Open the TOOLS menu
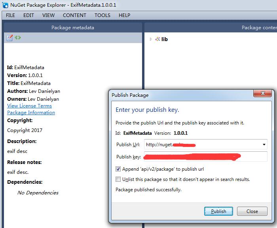Screen dimensions: 277x228 click(x=102, y=15)
